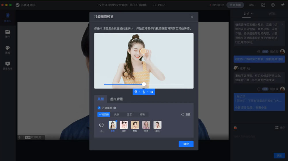Expand the camera options arrow under preview

pyautogui.click(x=140, y=92)
